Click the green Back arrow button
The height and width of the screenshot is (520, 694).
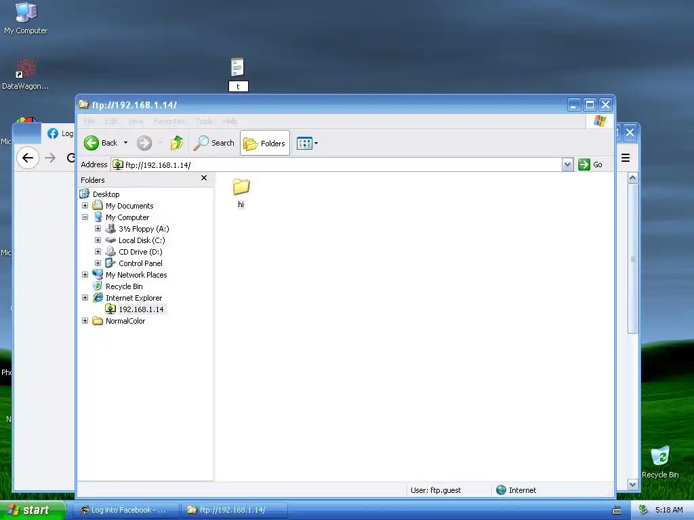coord(91,143)
